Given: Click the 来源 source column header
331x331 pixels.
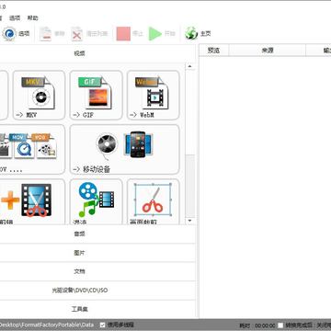Looking at the screenshot, I should tap(268, 51).
